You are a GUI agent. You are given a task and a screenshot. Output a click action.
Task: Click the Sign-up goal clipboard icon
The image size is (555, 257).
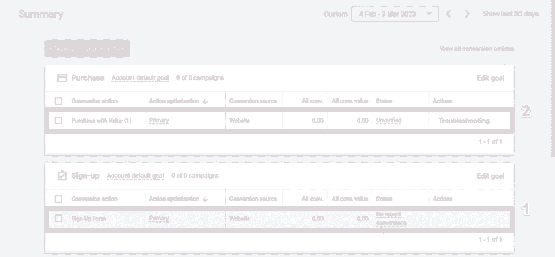click(62, 176)
